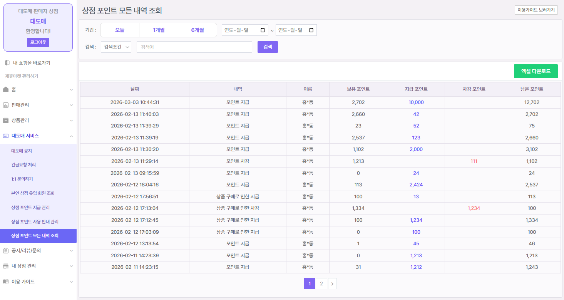Click the 이용 가이드 book icon
The height and width of the screenshot is (300, 564).
coord(6,282)
